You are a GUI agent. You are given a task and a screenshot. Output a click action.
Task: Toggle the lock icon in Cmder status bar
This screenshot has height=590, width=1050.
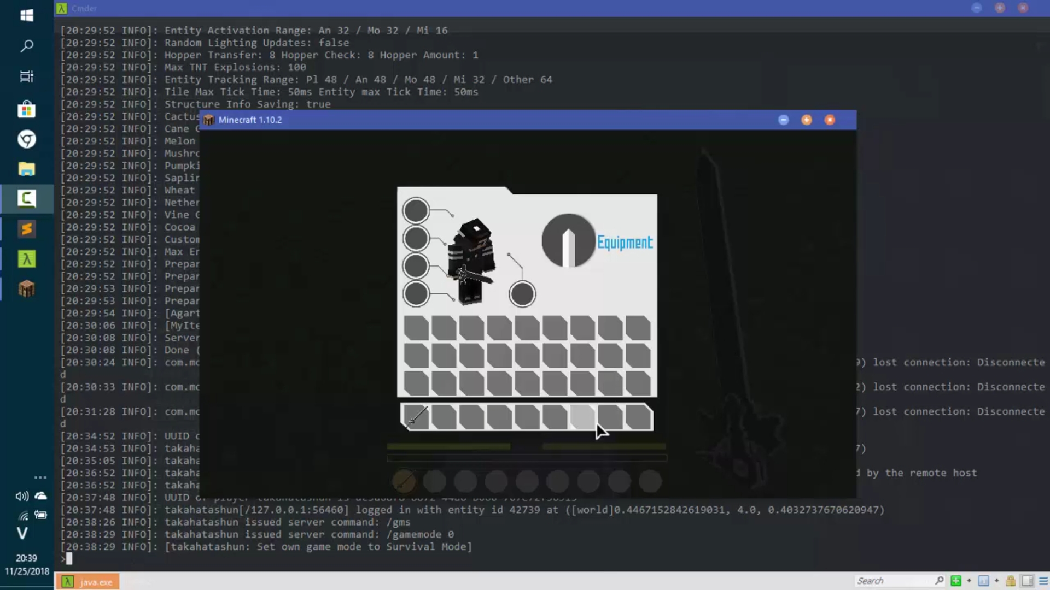pyautogui.click(x=1010, y=581)
